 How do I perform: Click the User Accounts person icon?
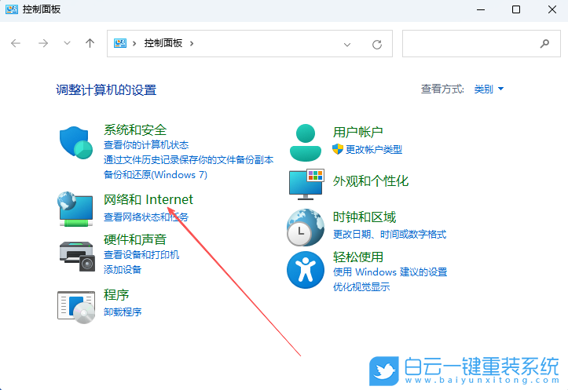(x=306, y=143)
